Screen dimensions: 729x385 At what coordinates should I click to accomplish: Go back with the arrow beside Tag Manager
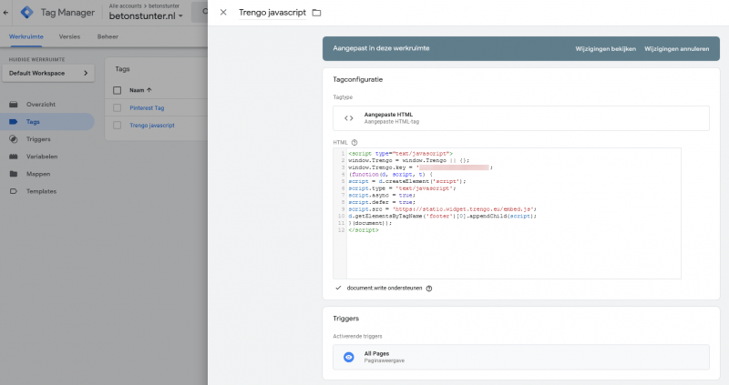click(5, 13)
